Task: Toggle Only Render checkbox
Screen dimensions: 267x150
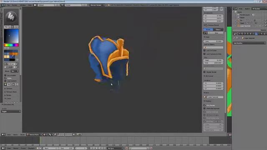Action: tap(204, 105)
